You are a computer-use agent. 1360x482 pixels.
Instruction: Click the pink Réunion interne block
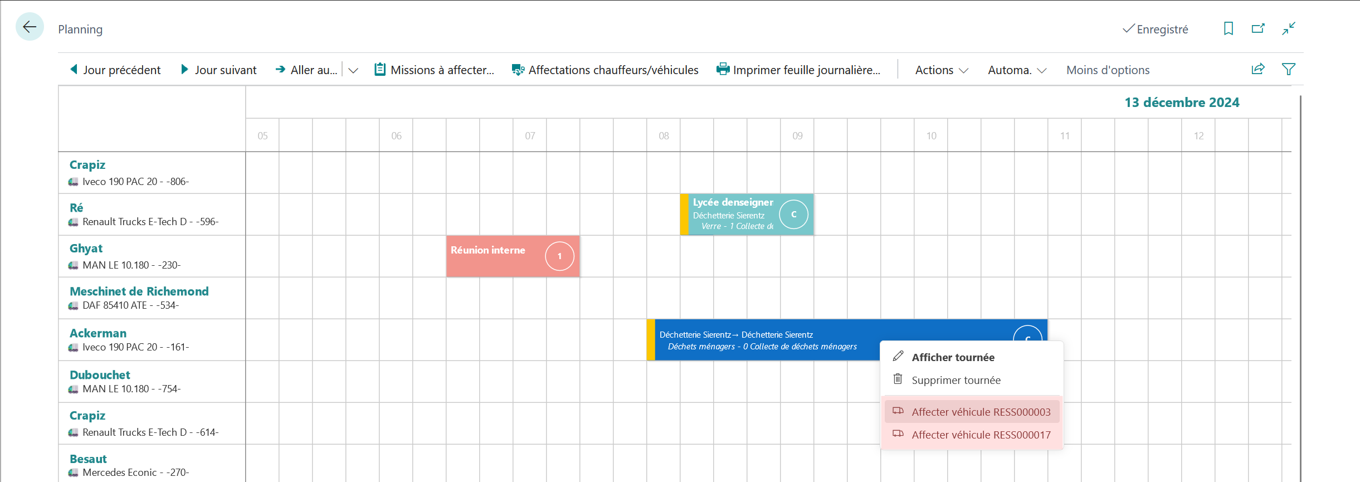point(513,256)
